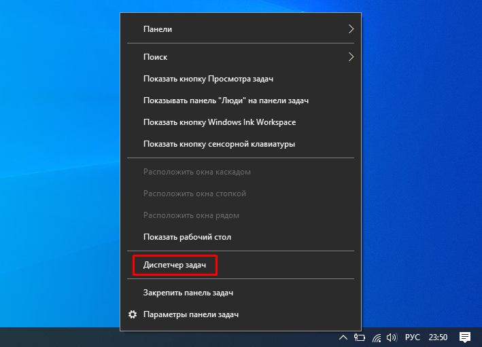This screenshot has width=482, height=347.
Task: Open Параметры панели задач
Action: point(241,314)
